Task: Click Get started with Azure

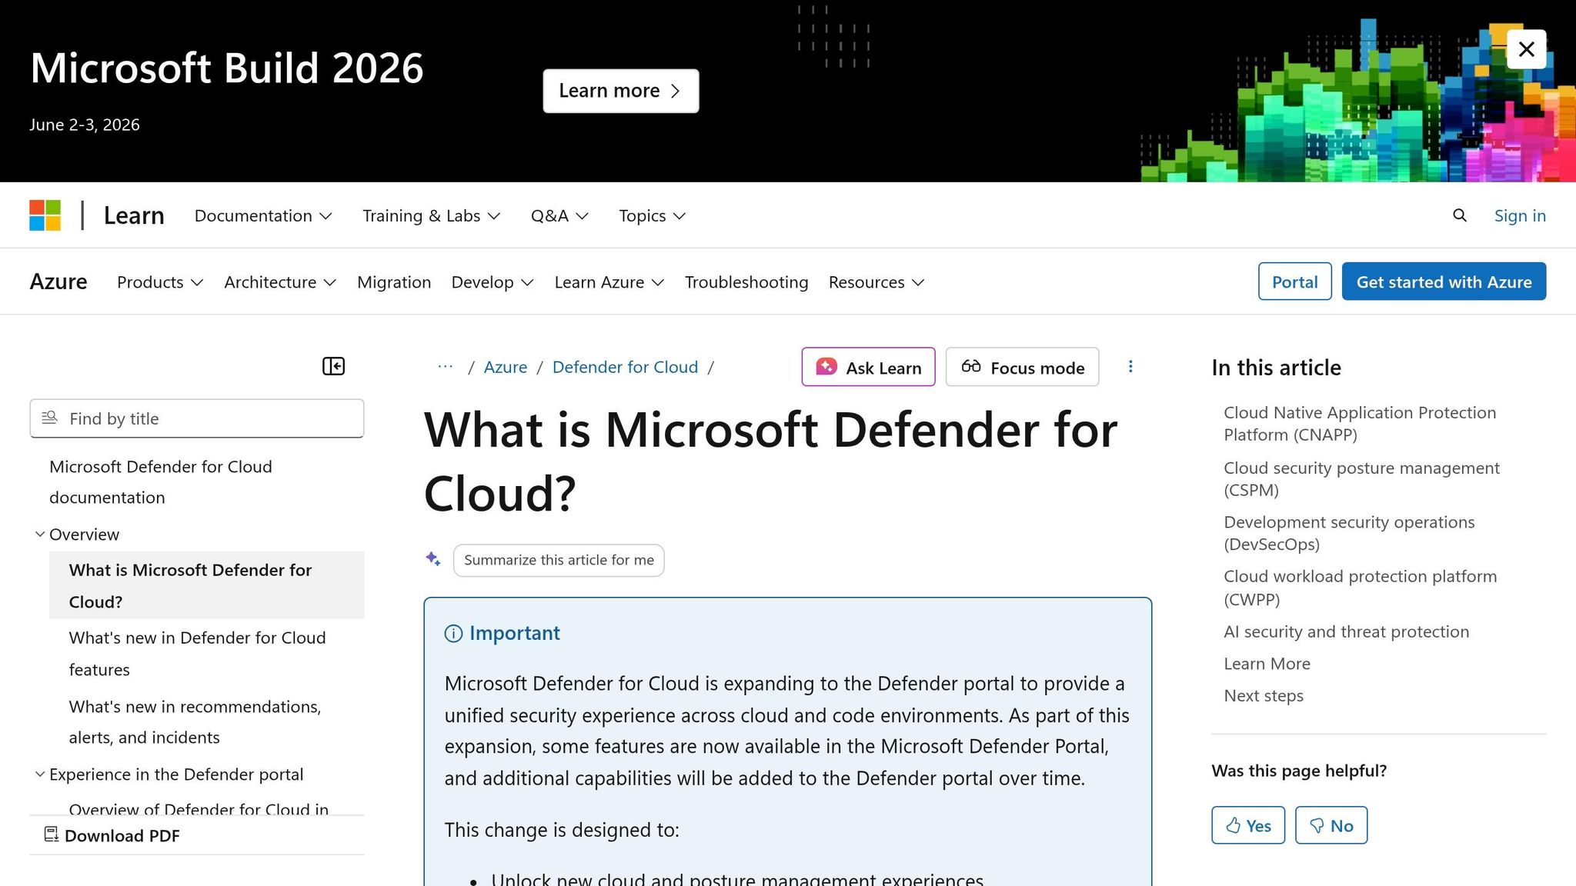Action: [1443, 281]
